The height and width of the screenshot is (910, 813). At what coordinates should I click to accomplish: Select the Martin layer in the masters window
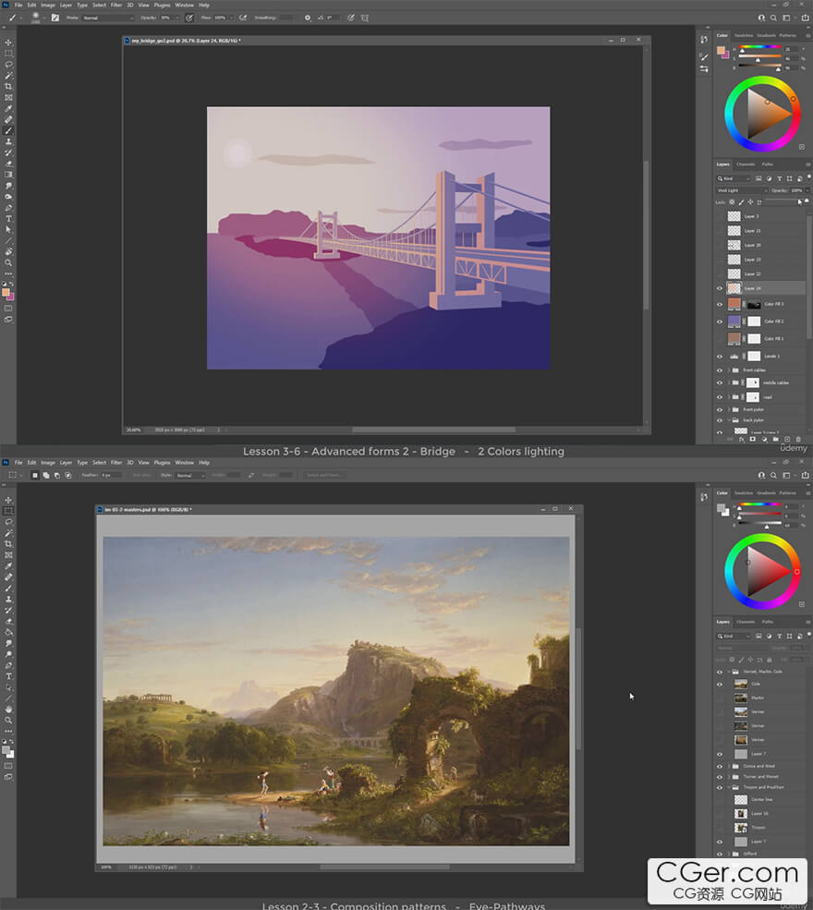coord(762,698)
